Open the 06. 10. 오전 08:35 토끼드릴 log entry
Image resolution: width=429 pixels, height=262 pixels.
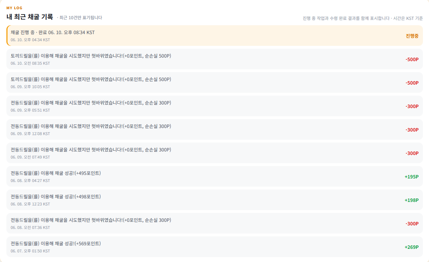coord(215,59)
